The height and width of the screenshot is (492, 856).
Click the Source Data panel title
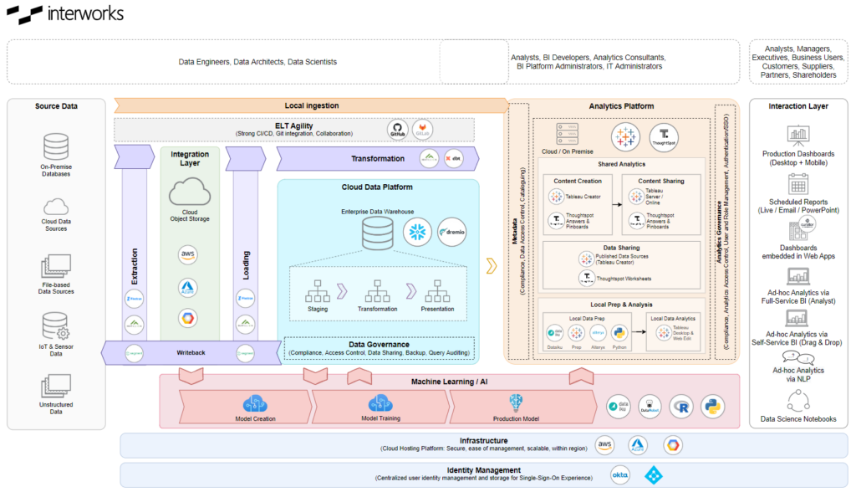(56, 106)
